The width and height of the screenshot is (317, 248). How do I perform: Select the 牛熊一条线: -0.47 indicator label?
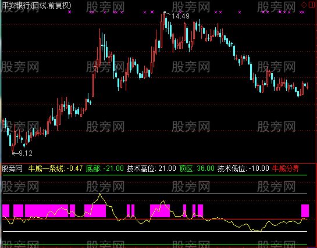click(x=55, y=168)
